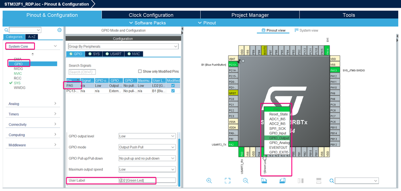Open the Software Packs menu
Image resolution: width=401 pixels, height=191 pixels.
click(x=148, y=23)
